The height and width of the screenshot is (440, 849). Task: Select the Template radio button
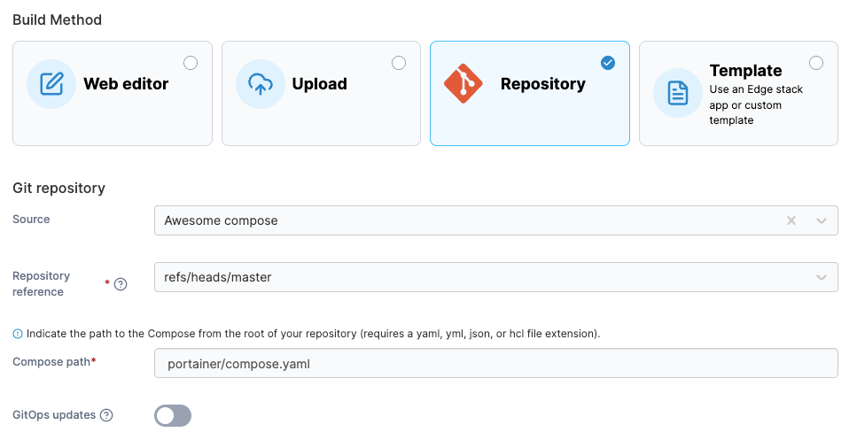pyautogui.click(x=816, y=63)
